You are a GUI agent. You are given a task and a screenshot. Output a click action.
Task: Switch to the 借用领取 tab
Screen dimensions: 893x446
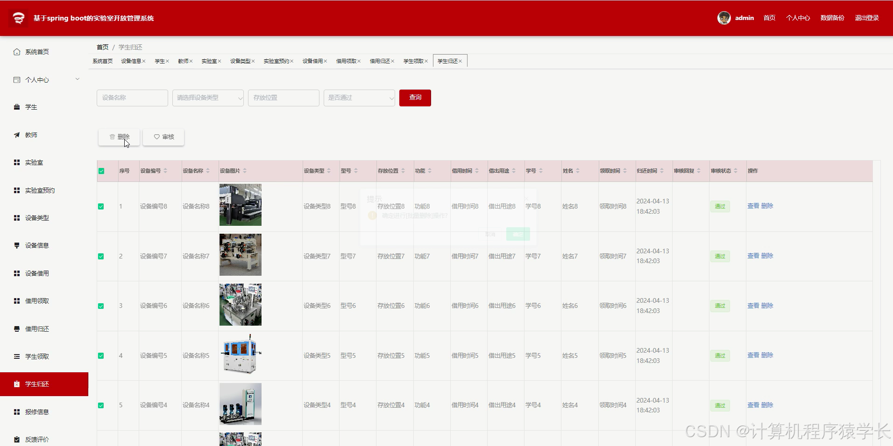coord(346,61)
